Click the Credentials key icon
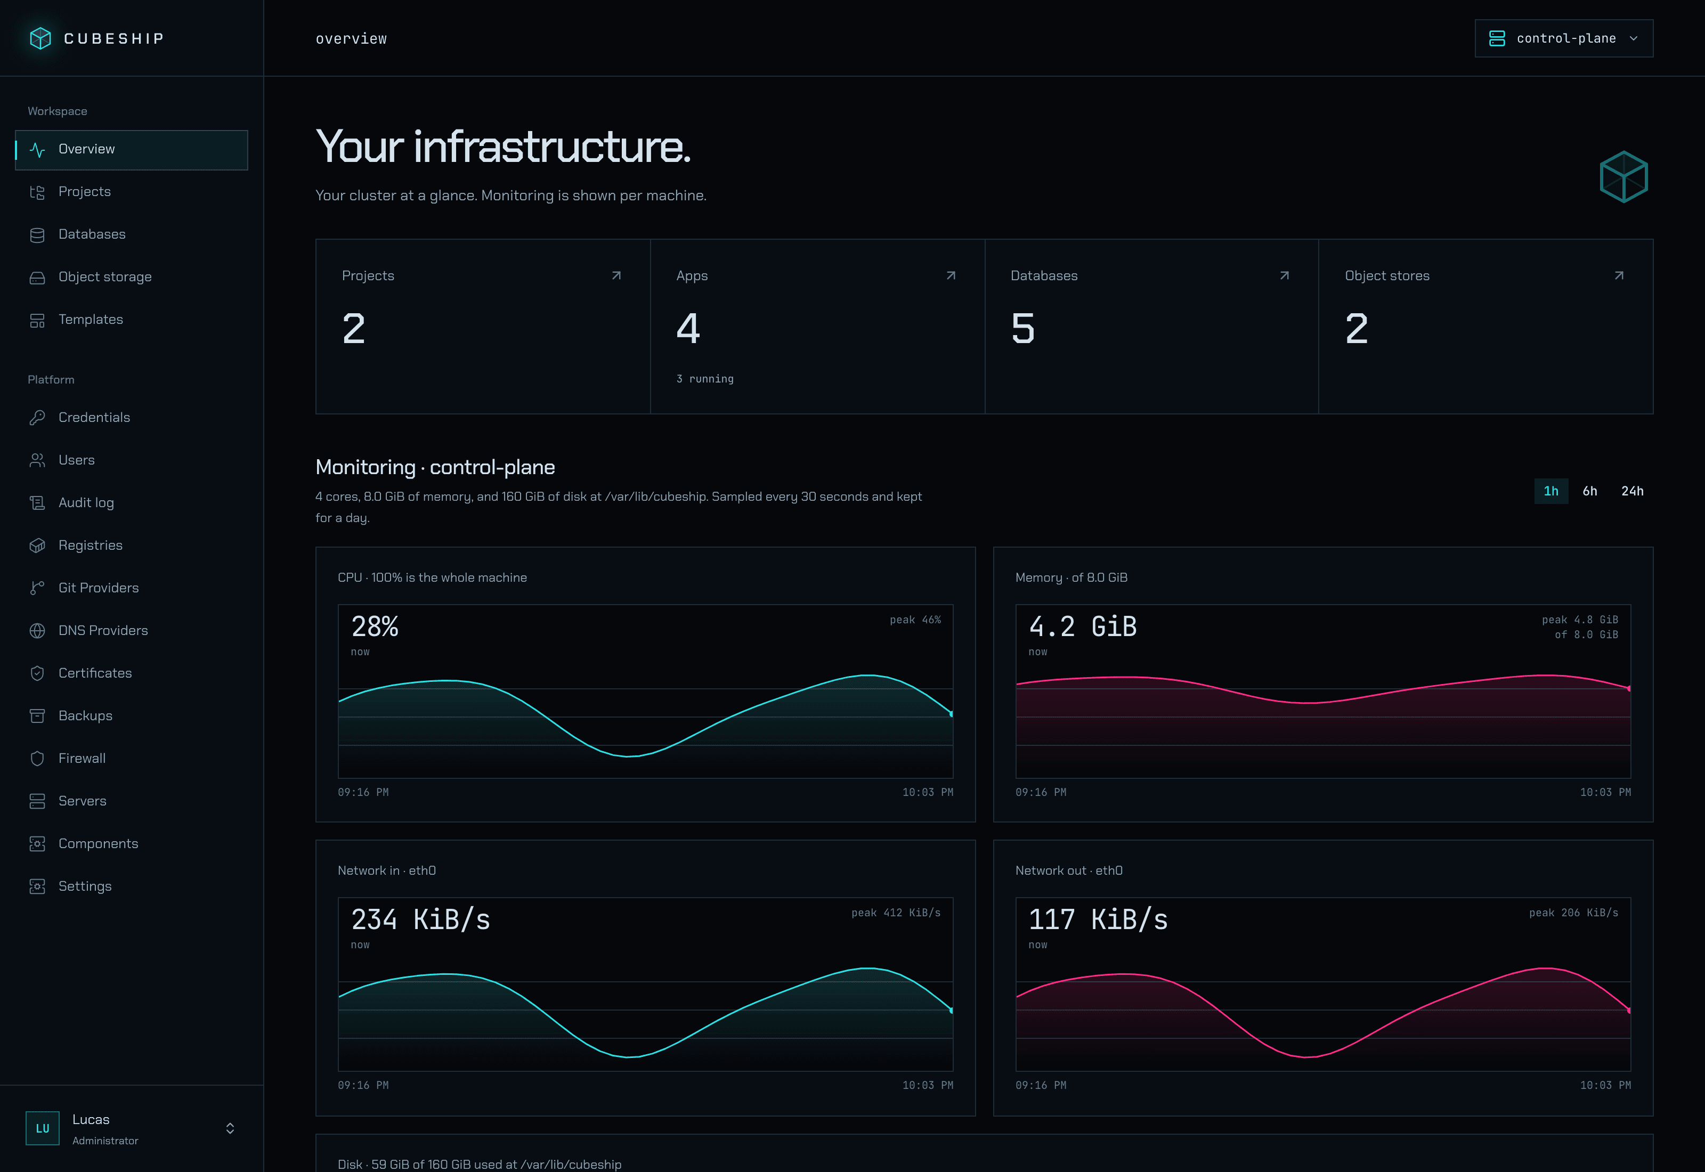 [x=37, y=418]
